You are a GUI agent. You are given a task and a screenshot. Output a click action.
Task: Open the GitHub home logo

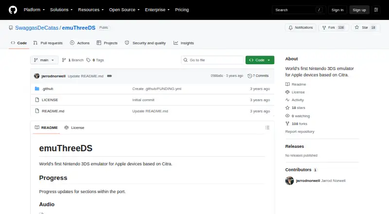pos(13,10)
